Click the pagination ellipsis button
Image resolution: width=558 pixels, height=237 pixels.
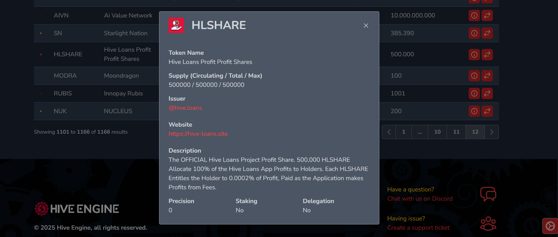pos(420,132)
